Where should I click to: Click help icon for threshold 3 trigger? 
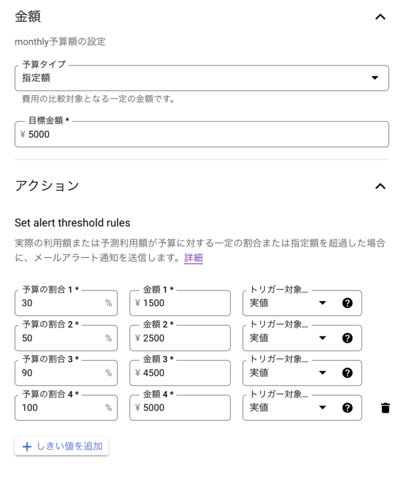click(x=347, y=373)
